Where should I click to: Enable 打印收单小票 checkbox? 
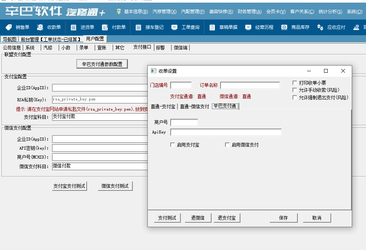[295, 83]
